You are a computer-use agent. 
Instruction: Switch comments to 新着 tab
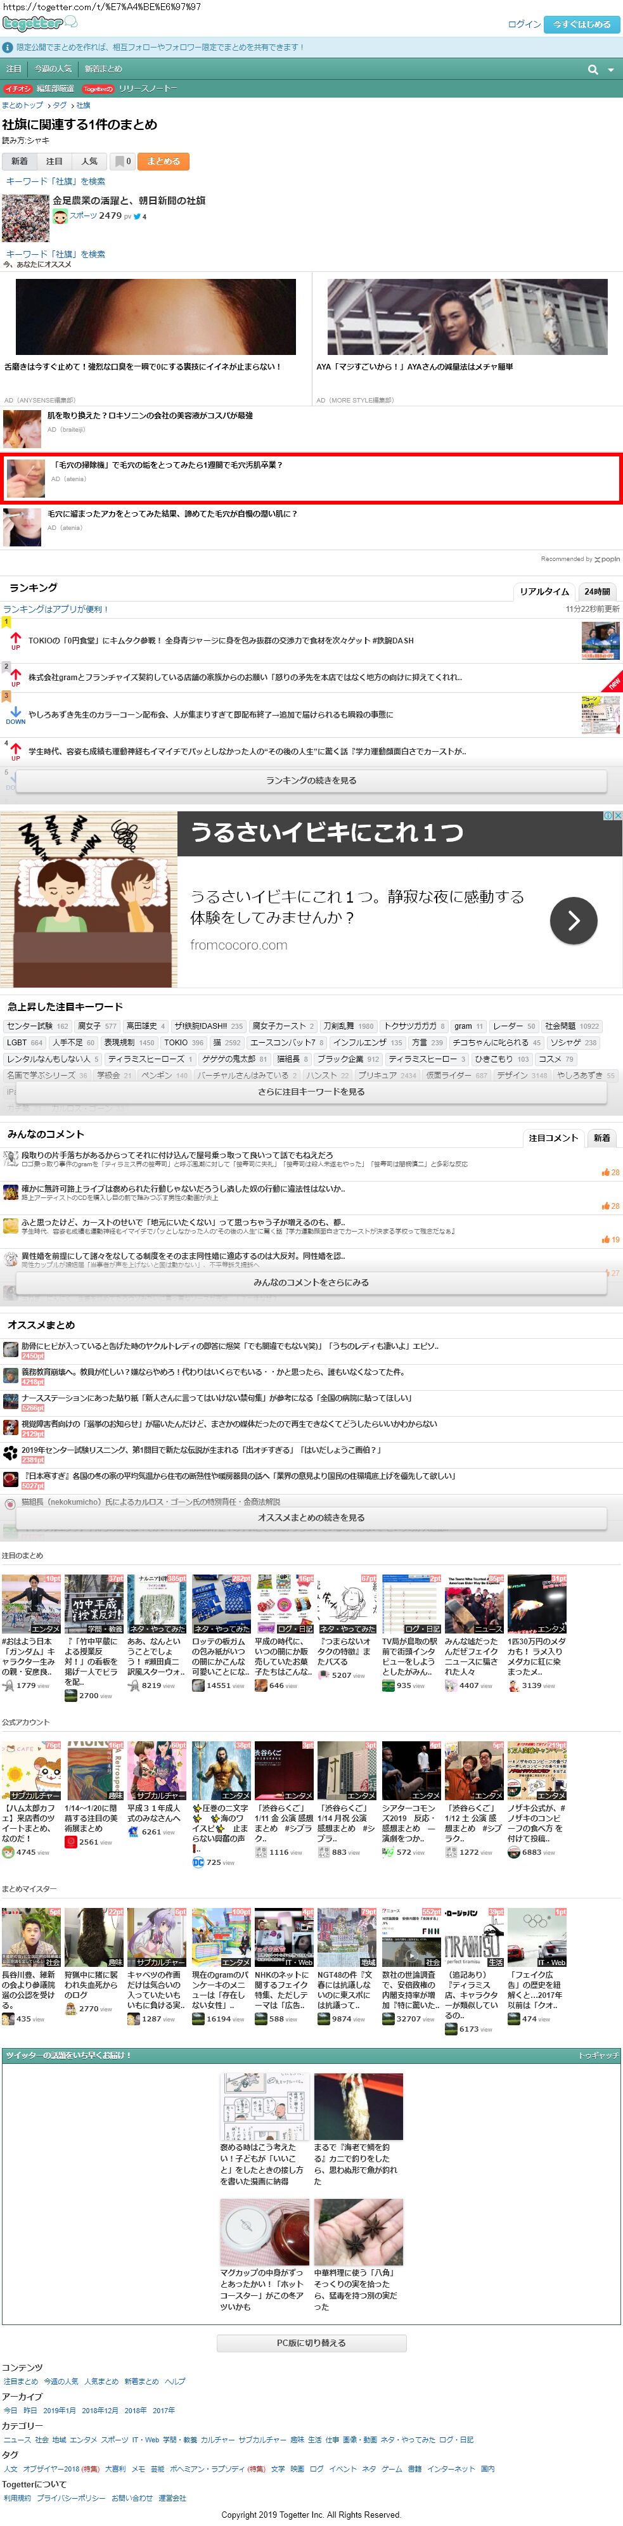click(601, 1137)
